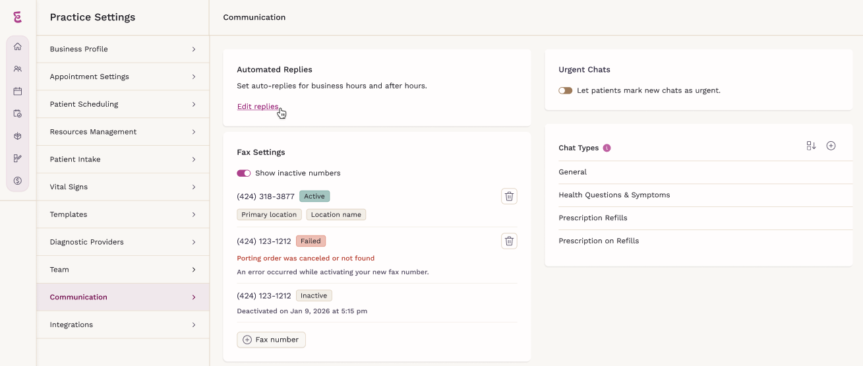Open the calendar-with-checkmark tasks icon

point(18,113)
